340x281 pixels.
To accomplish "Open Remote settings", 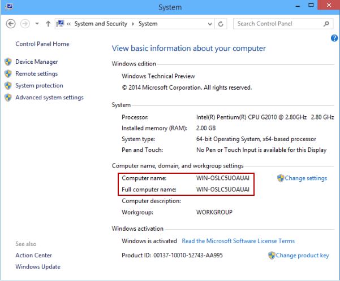I will (x=37, y=74).
